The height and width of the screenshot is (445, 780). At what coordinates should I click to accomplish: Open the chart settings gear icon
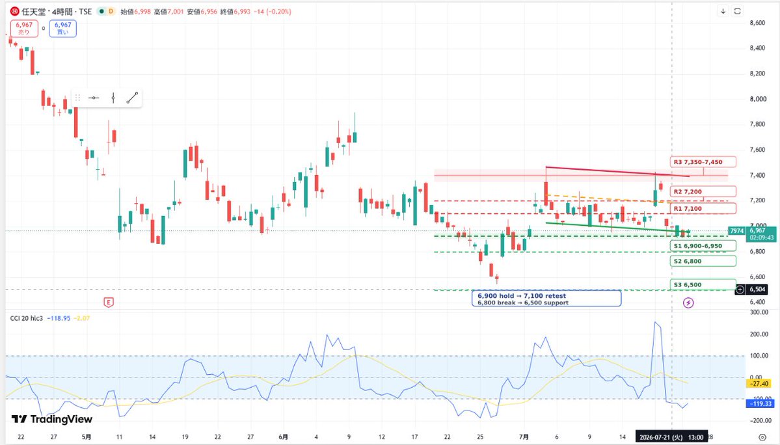762,437
